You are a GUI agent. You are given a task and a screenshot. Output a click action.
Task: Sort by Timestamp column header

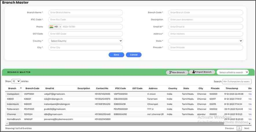[x=232, y=88]
